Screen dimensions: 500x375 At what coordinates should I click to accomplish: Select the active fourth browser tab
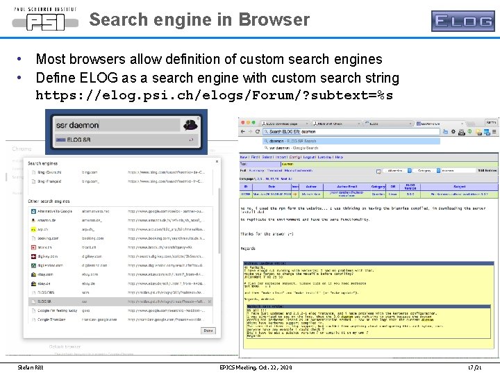click(440, 124)
